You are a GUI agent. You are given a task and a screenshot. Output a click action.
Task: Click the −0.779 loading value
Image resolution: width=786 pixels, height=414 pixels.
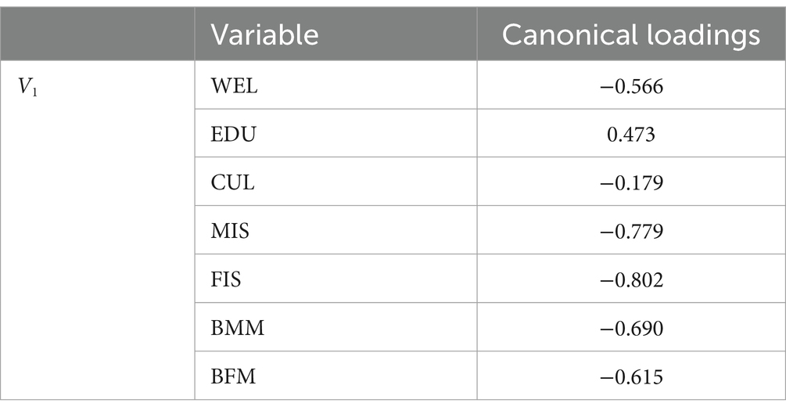pyautogui.click(x=631, y=232)
